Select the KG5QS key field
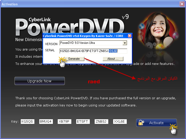The image size is (186, 139). tap(27, 122)
